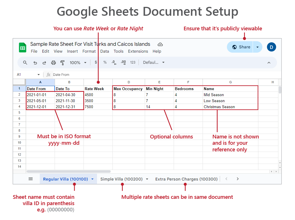Select the 7500 rate cell
The height and width of the screenshot is (220, 295).
tap(98, 107)
